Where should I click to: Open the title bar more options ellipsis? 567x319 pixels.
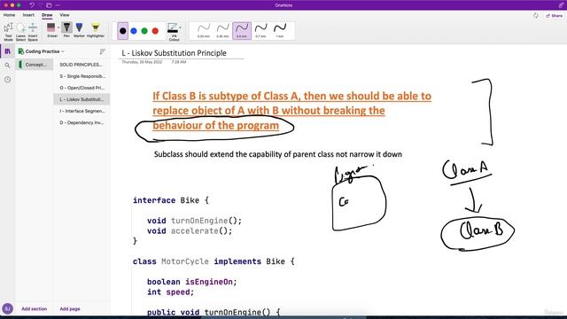tap(58, 5)
